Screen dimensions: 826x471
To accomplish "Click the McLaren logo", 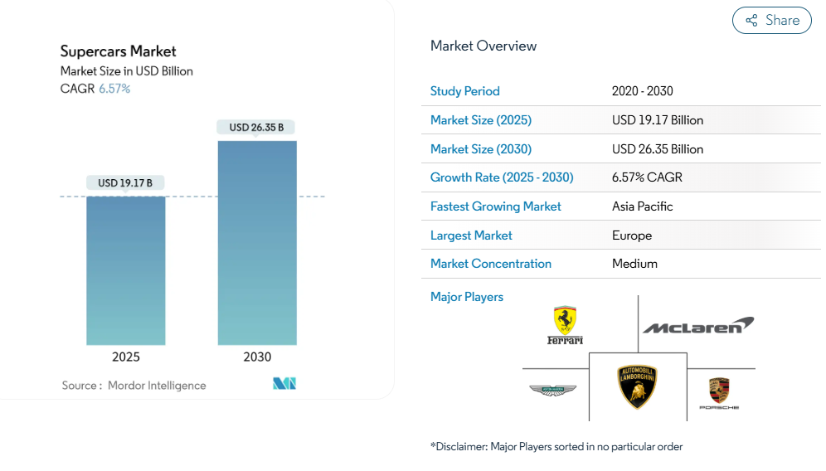I will (697, 326).
